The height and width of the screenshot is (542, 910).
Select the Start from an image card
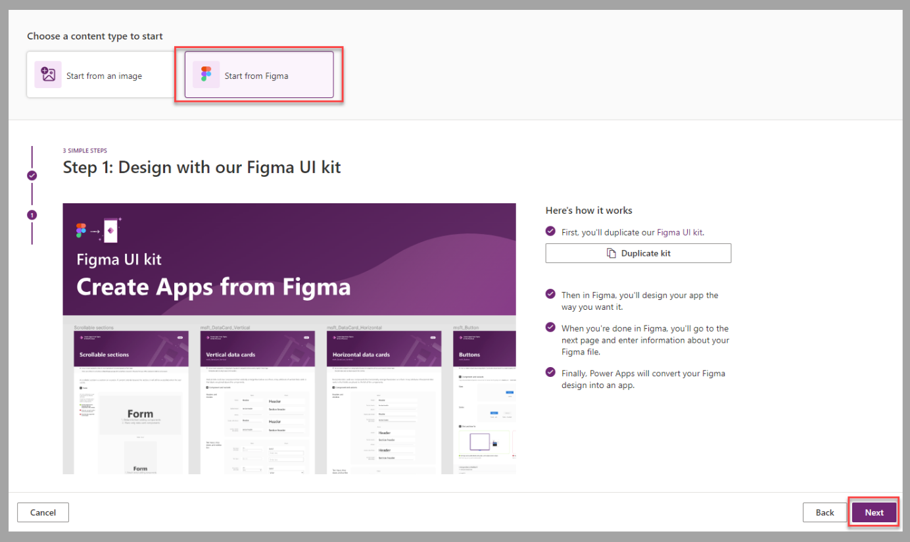[x=101, y=75]
